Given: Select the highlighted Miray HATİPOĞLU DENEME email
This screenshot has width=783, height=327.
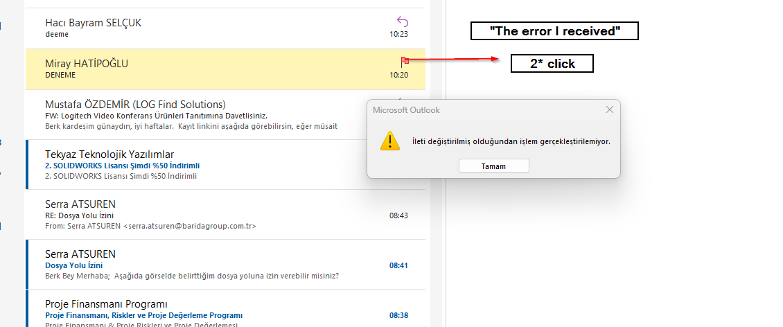Looking at the screenshot, I should pyautogui.click(x=208, y=69).
